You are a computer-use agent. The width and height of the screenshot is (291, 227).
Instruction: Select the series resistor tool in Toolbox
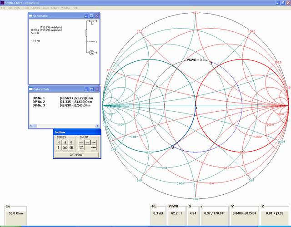click(x=71, y=142)
